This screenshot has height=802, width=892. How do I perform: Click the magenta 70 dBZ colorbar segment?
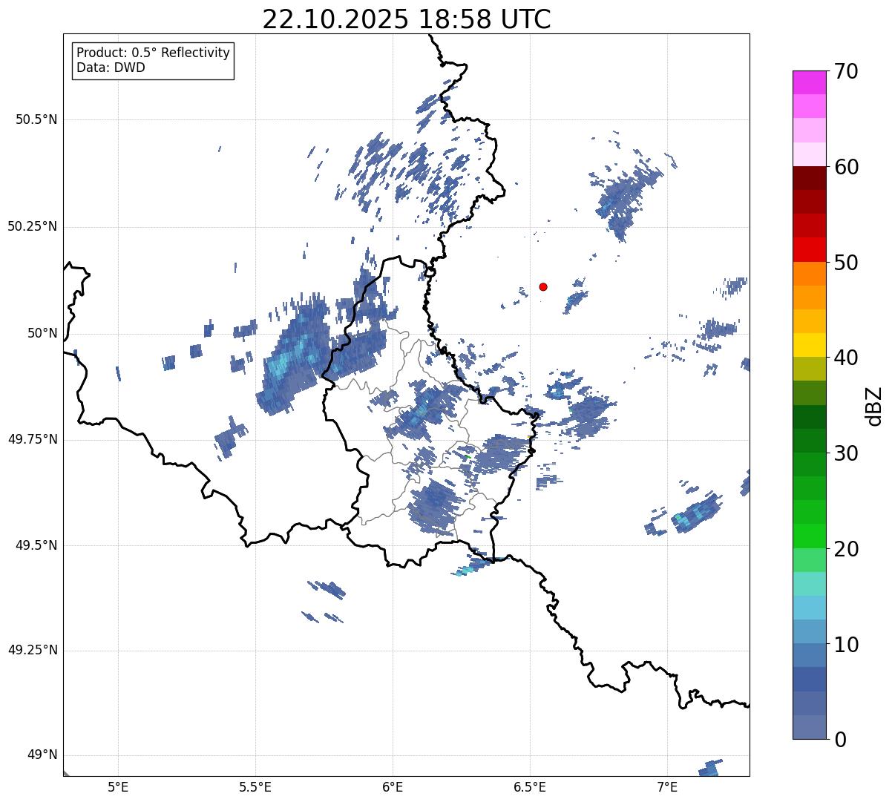810,82
